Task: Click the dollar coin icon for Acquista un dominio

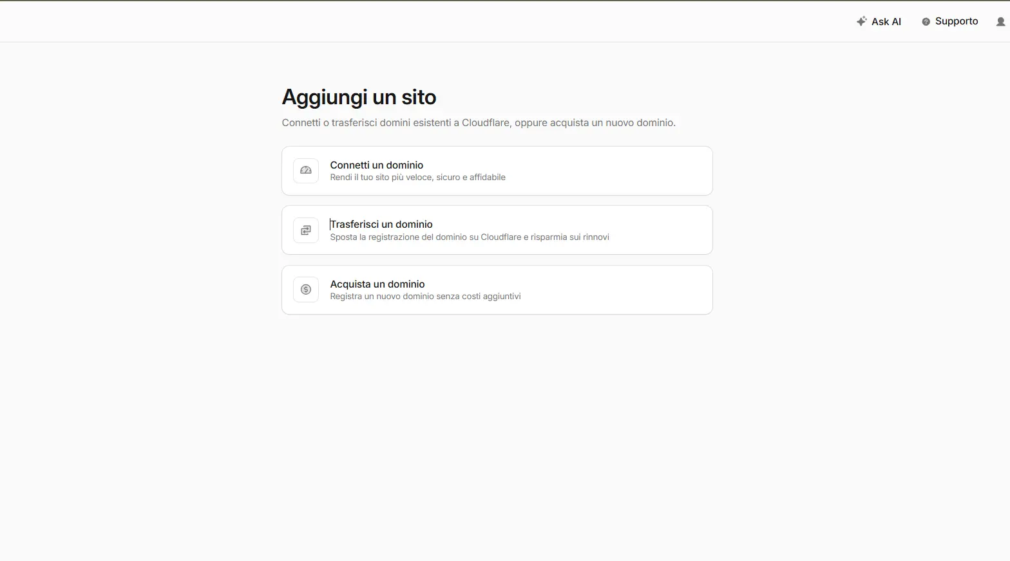Action: coord(306,290)
